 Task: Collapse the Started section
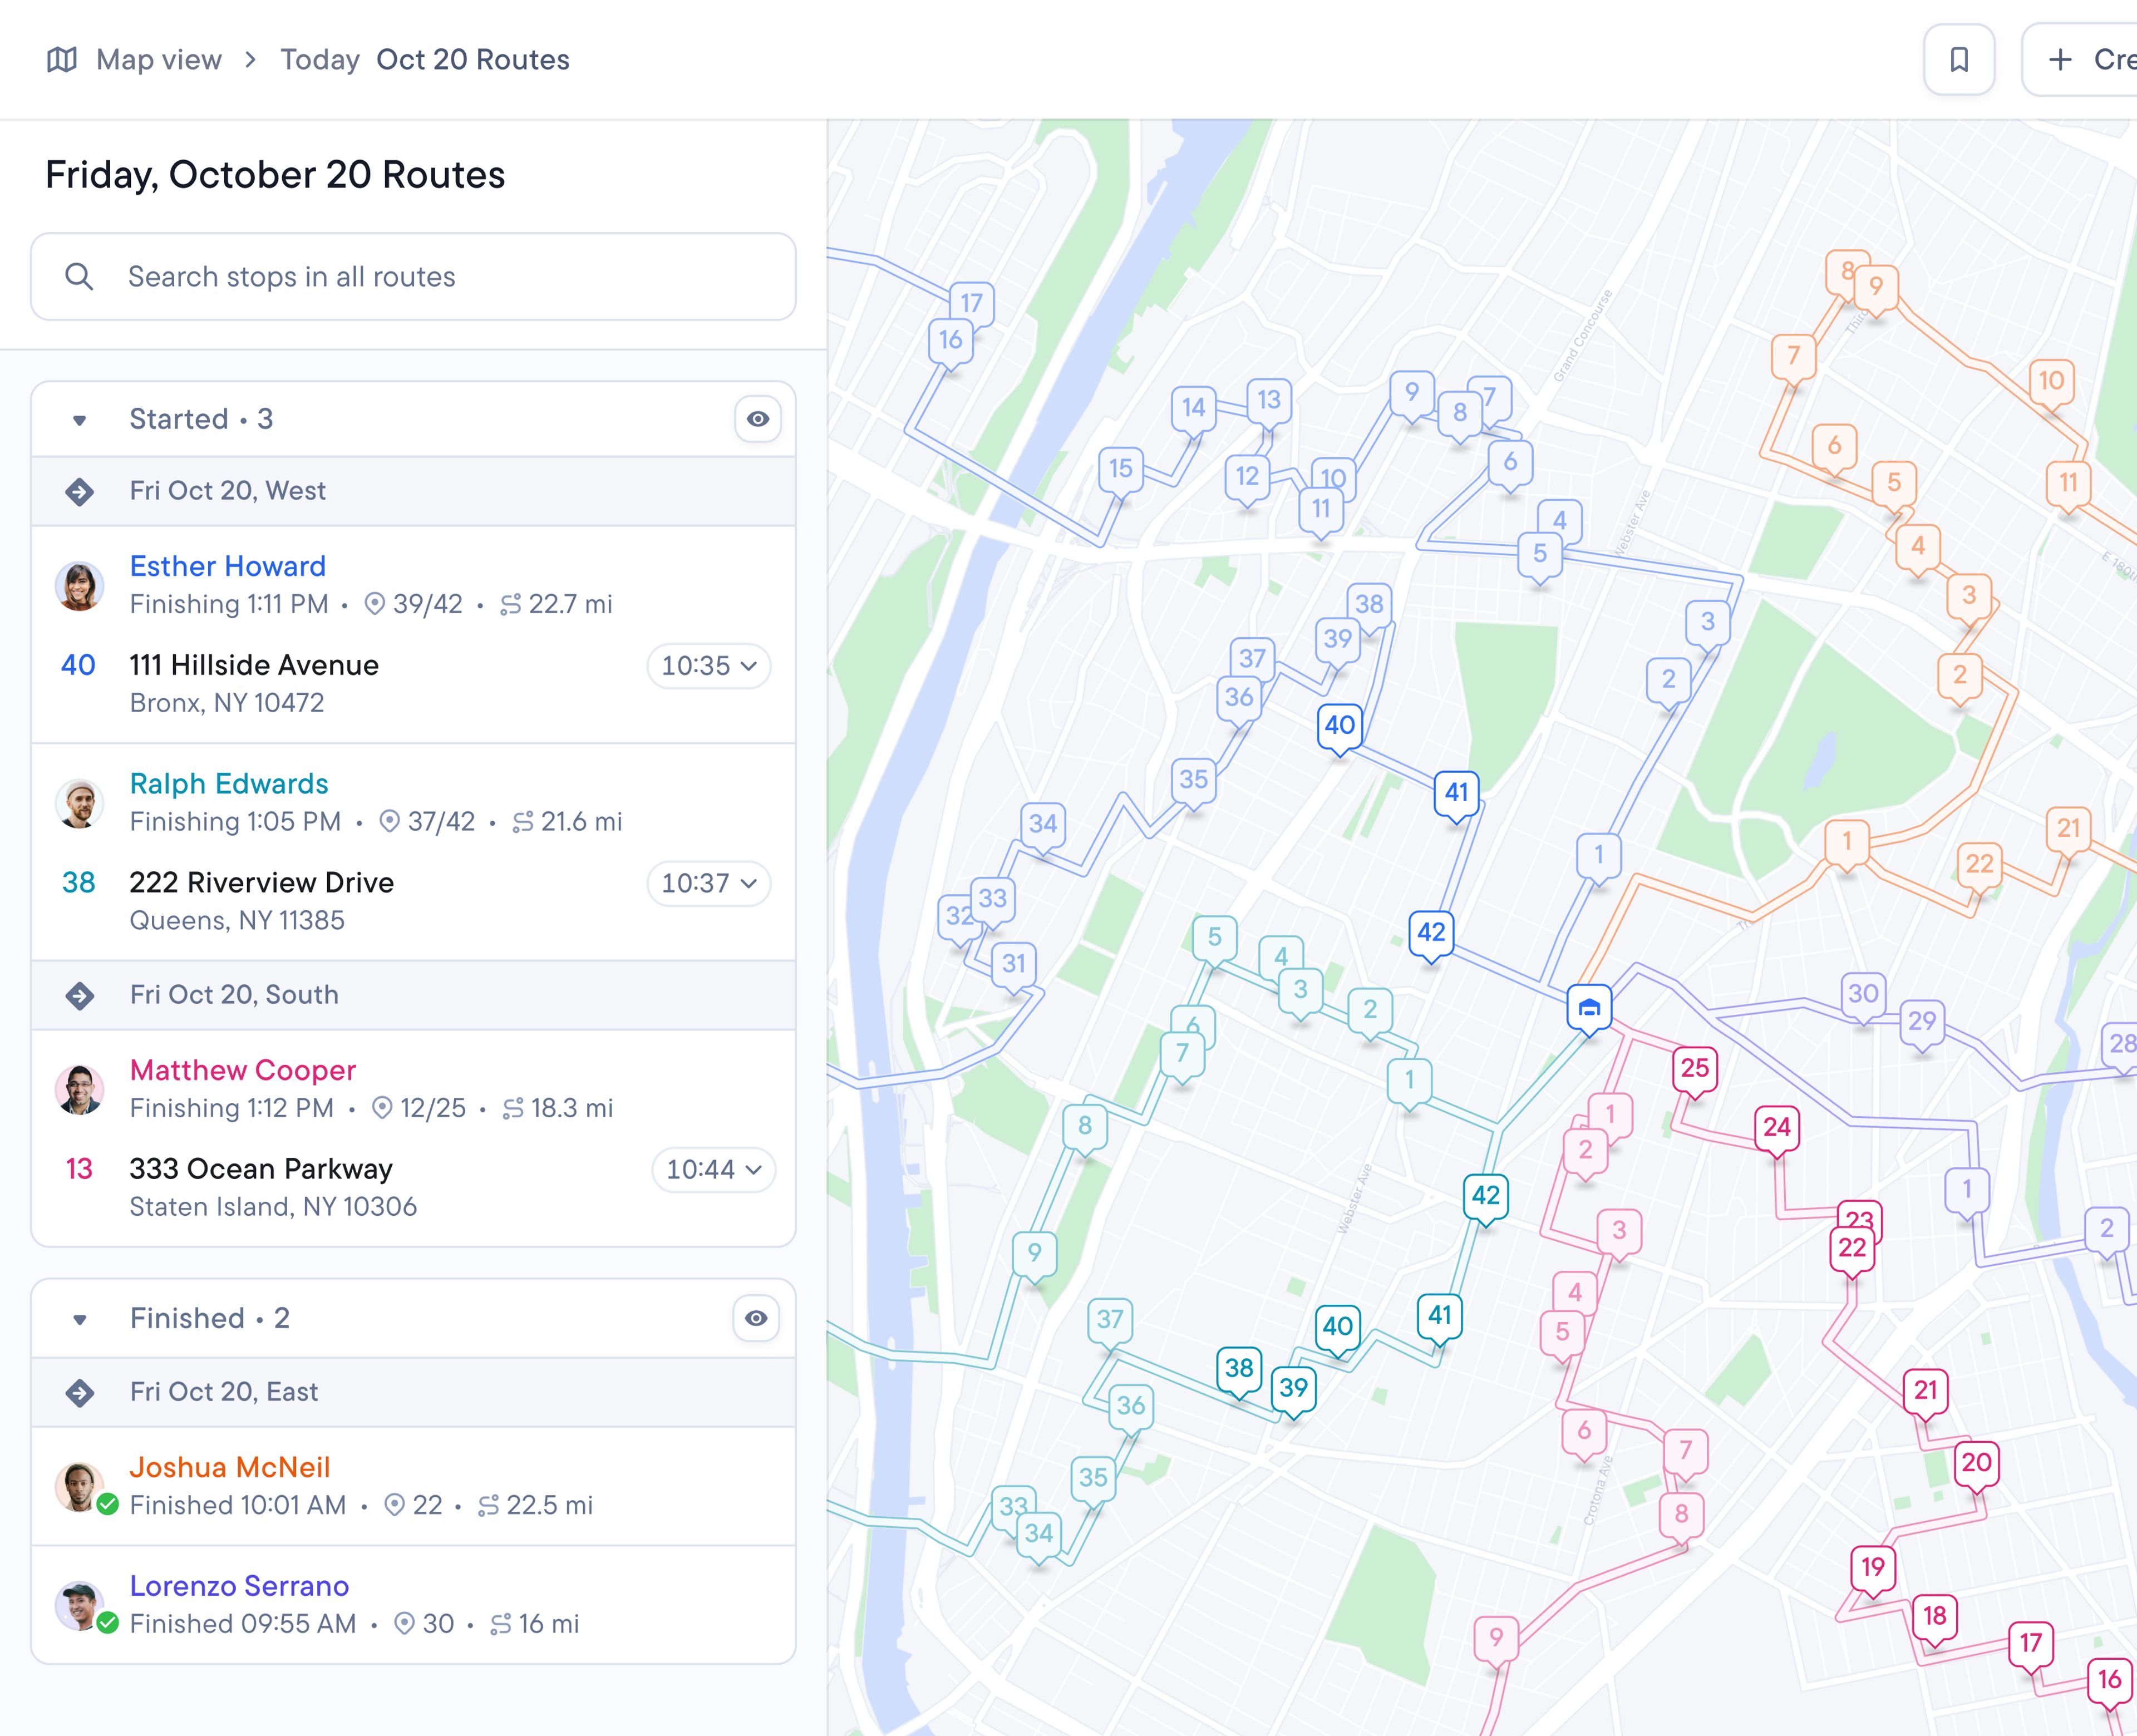pyautogui.click(x=80, y=420)
